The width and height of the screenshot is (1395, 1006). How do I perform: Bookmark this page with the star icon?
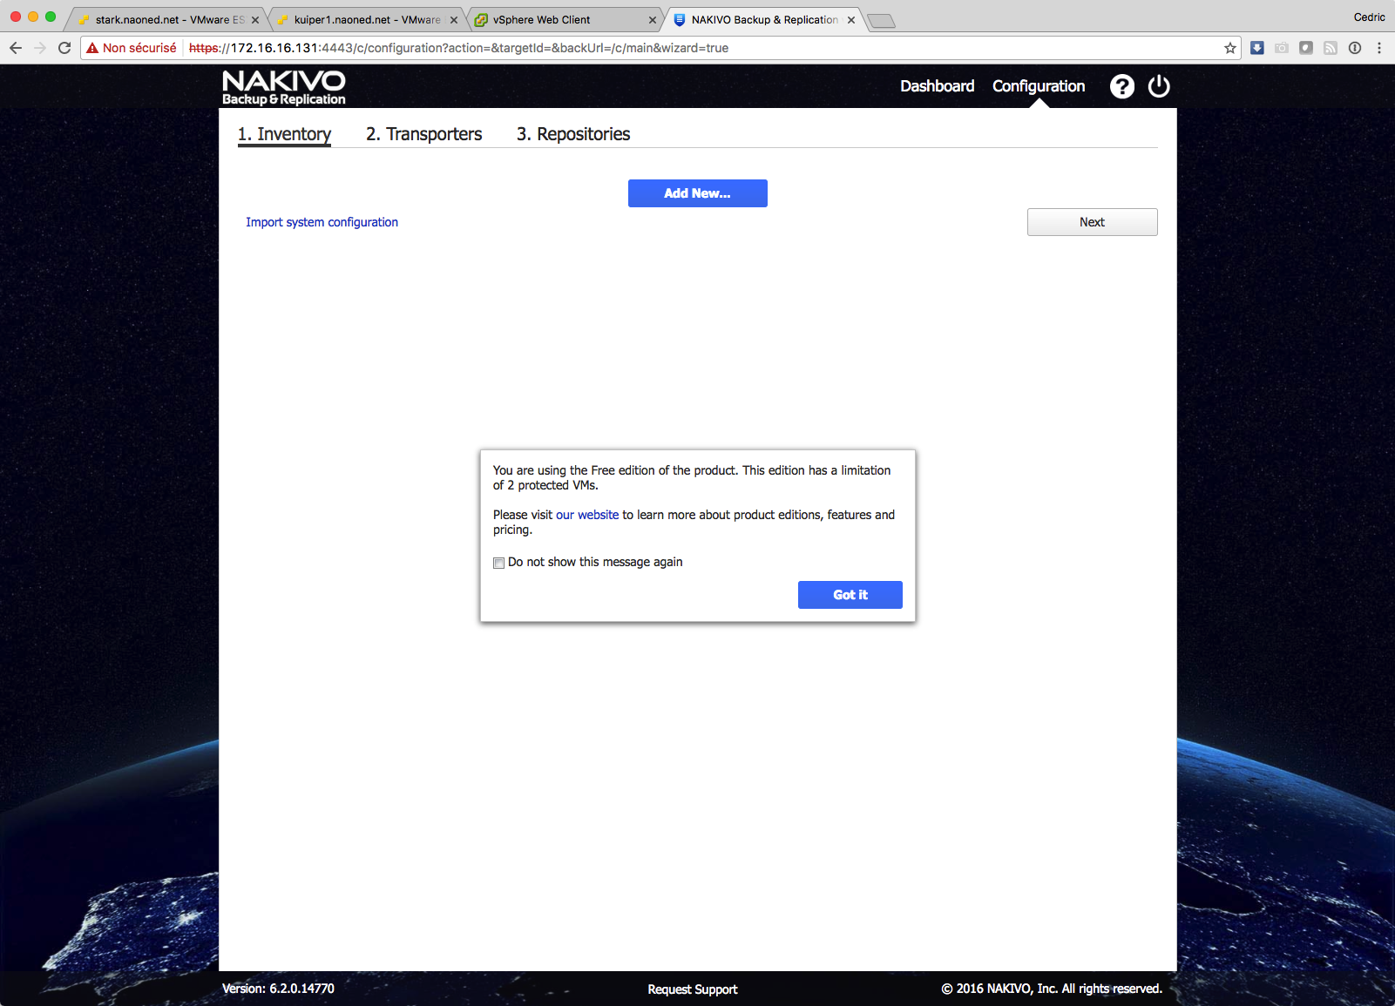[x=1229, y=48]
